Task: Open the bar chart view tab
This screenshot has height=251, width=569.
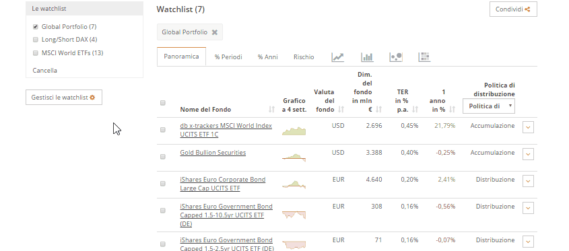Action: [367, 57]
